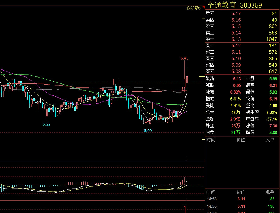Click the 量比 value 1.68
Screen dimensions: 280x213
273,105
